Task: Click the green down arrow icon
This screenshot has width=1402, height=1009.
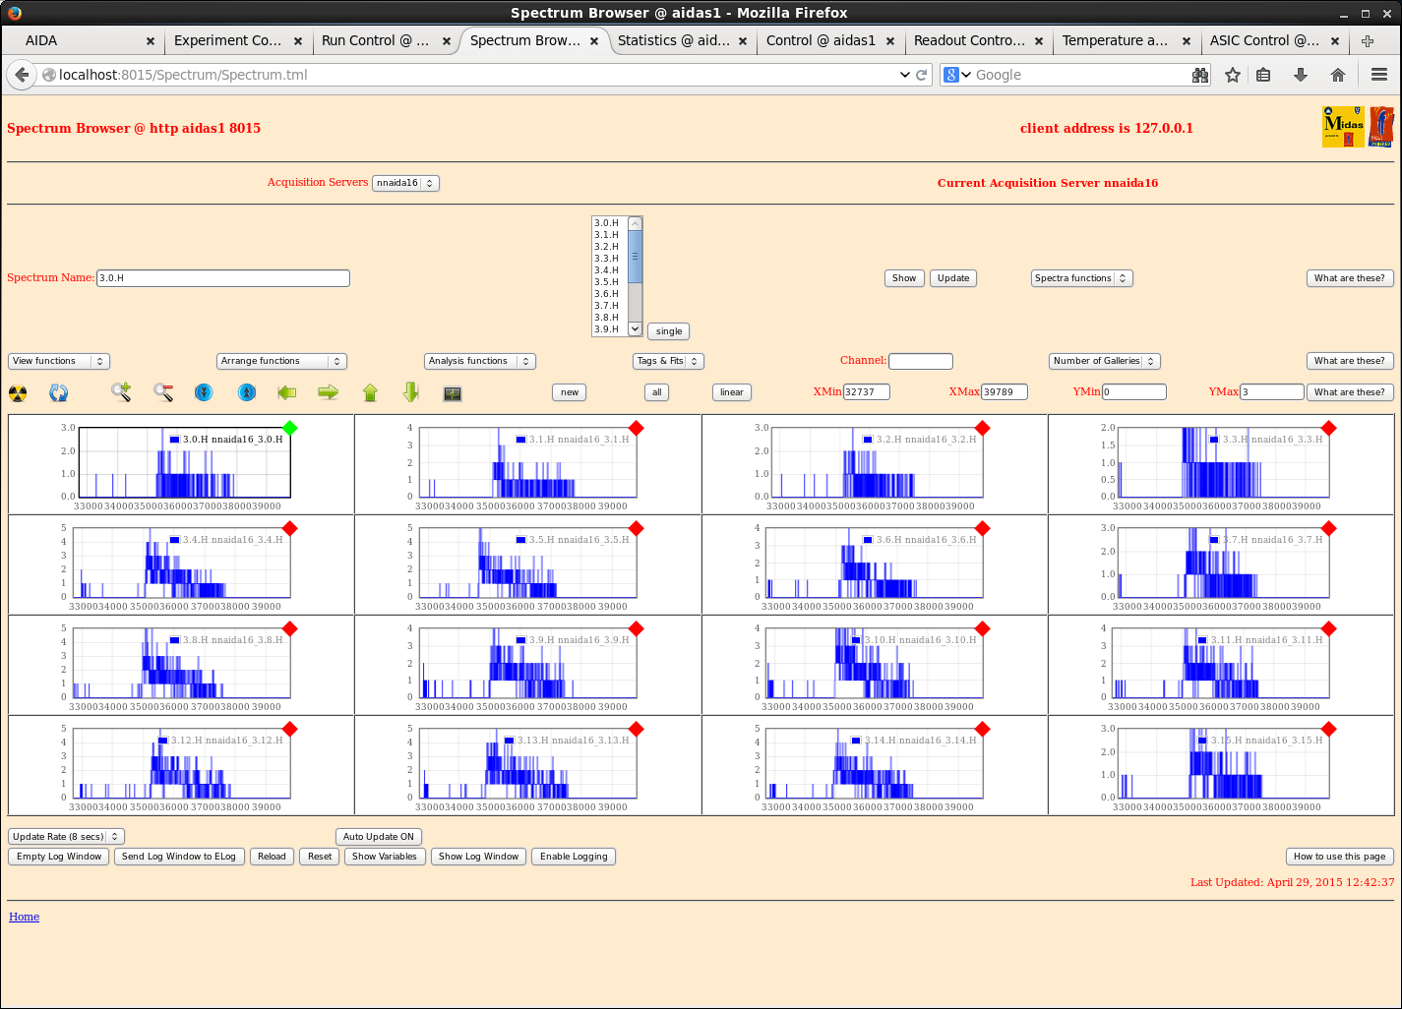Action: coord(411,392)
